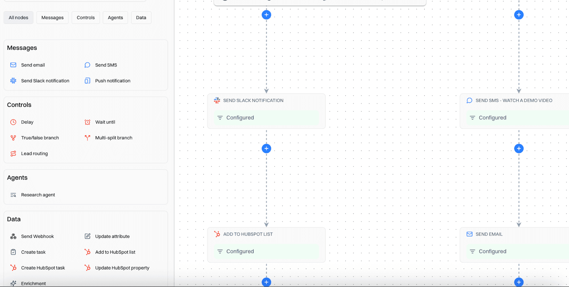This screenshot has width=569, height=287.
Task: Select the Wait until alarm icon
Action: coord(87,122)
